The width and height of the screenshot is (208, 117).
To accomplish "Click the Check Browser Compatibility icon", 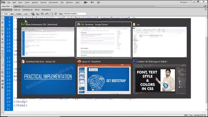I will tap(51, 14).
